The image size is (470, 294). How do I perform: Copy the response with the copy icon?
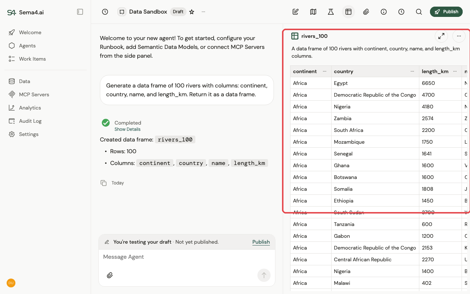[104, 183]
